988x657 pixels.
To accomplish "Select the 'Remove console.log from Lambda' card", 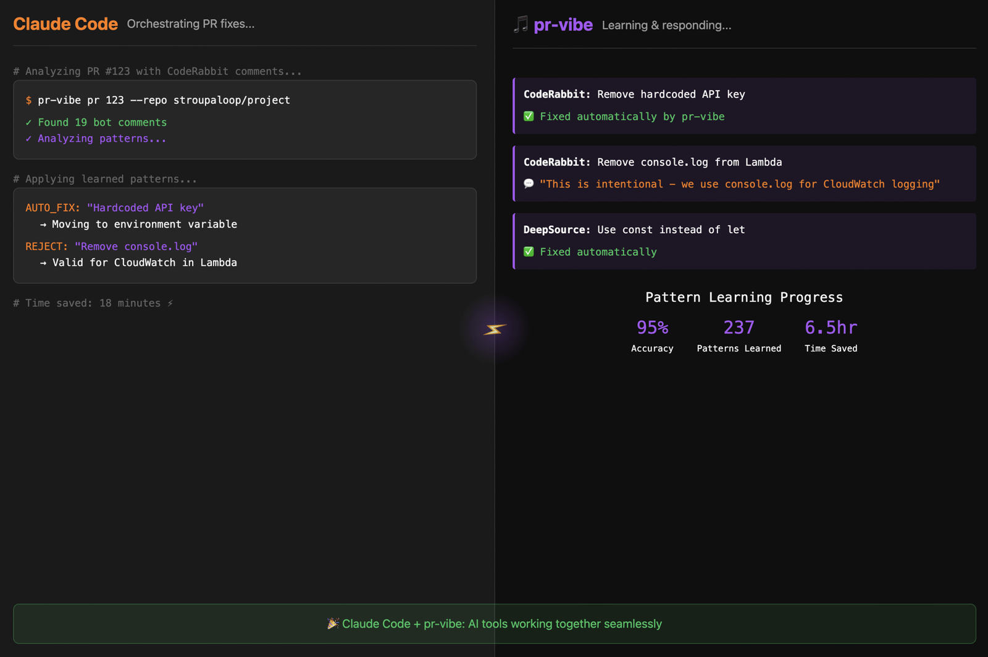I will [x=744, y=173].
